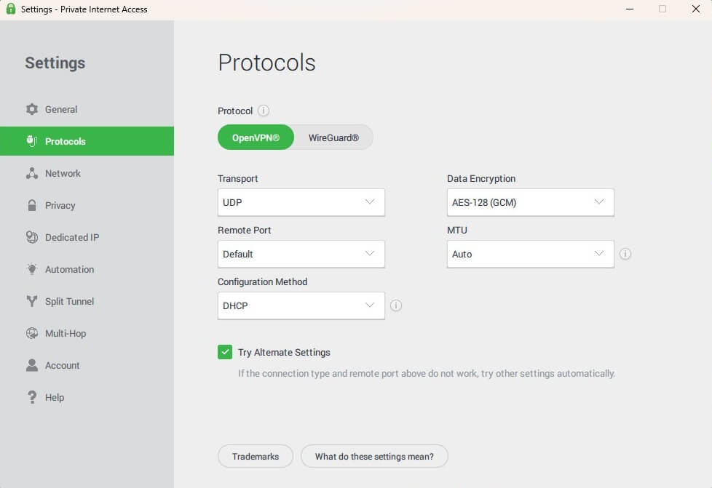Click the Account person icon
This screenshot has height=488, width=712.
(x=33, y=365)
